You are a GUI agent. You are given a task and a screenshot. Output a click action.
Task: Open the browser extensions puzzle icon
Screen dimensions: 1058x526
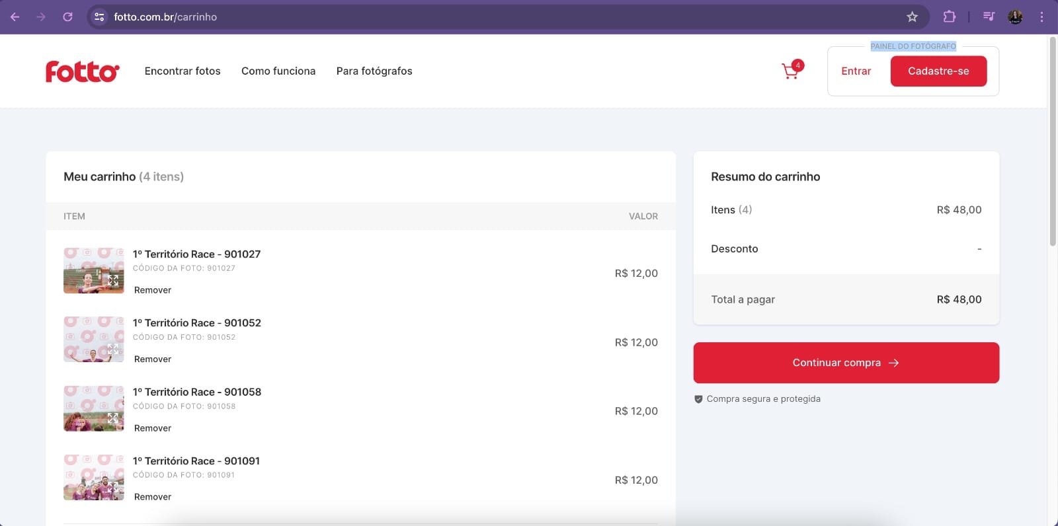[x=949, y=17]
